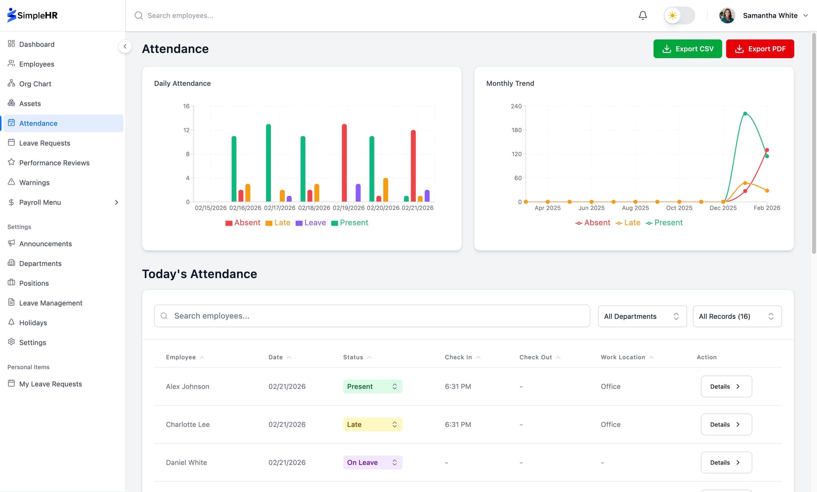Open Leave Requests in the sidebar
817x492 pixels.
point(44,143)
